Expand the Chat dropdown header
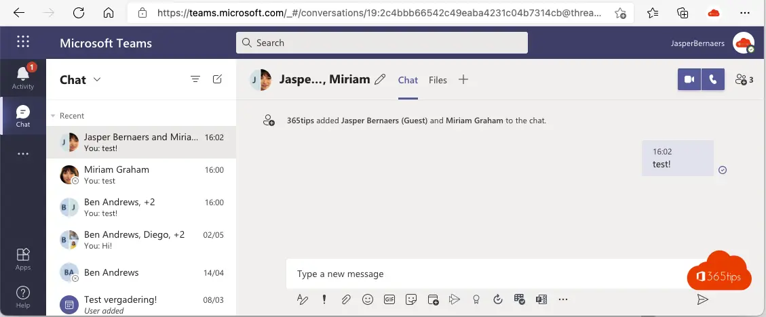The height and width of the screenshot is (317, 766). pyautogui.click(x=97, y=79)
